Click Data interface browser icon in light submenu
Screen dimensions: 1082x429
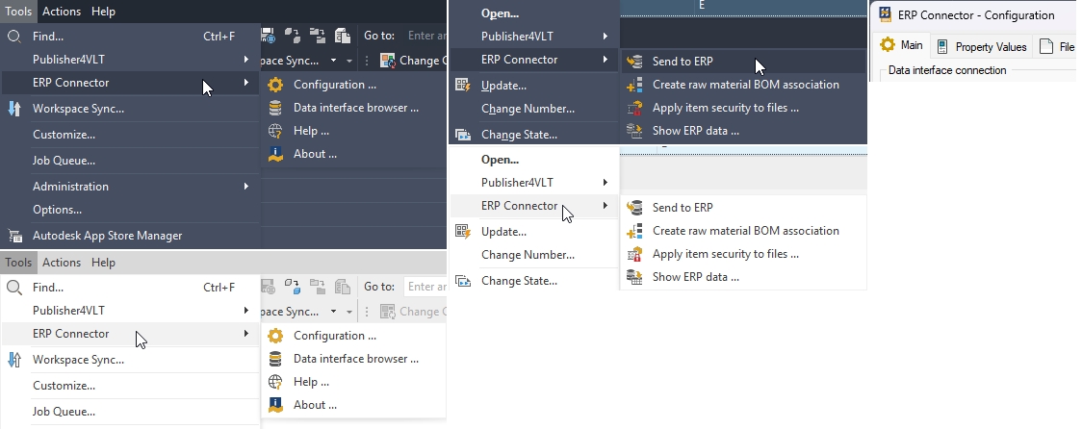[275, 359]
